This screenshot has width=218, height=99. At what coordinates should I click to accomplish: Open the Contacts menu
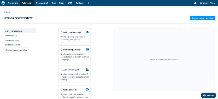80,3
